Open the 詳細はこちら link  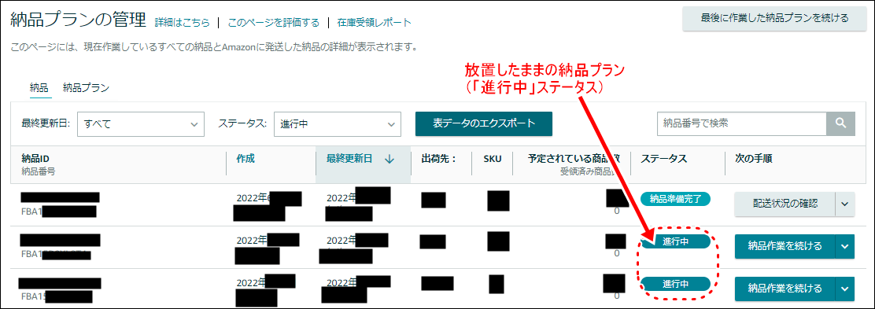coord(183,23)
